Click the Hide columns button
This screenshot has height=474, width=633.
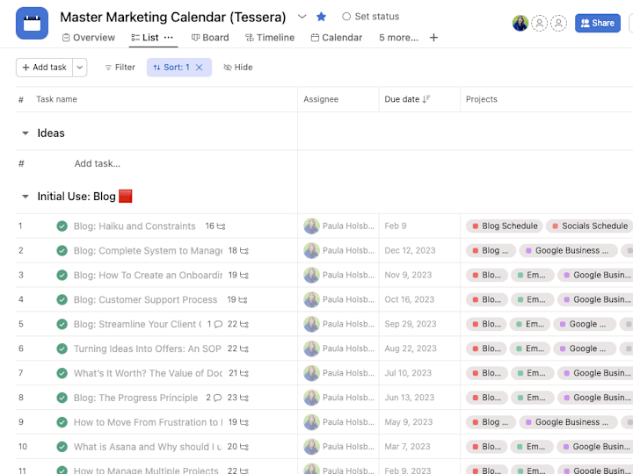tap(238, 68)
